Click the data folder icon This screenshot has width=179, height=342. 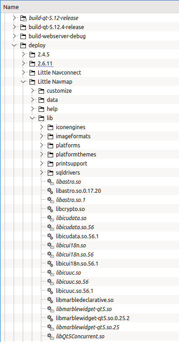tap(41, 100)
